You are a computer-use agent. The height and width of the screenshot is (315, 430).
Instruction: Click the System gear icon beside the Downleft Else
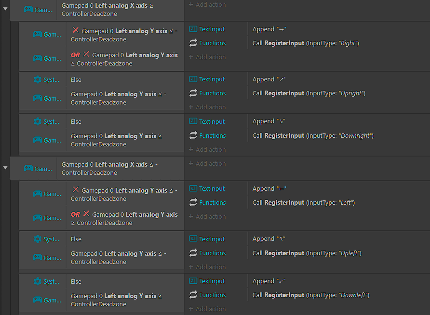point(37,281)
